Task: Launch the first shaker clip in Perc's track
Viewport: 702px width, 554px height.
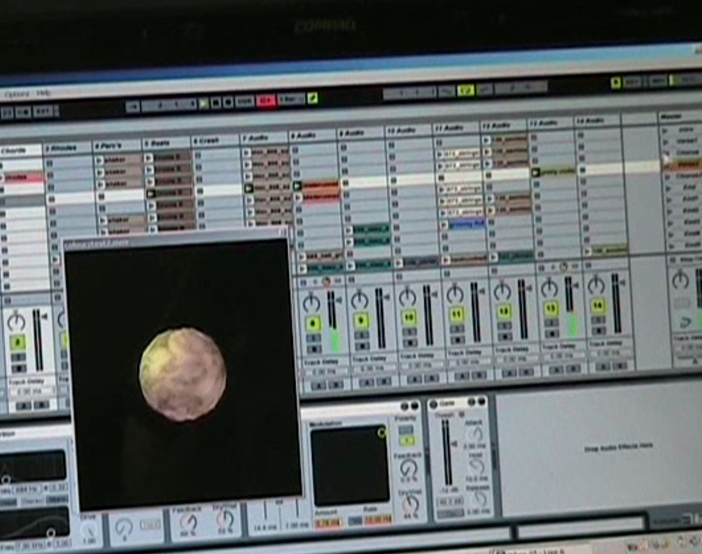Action: 100,159
